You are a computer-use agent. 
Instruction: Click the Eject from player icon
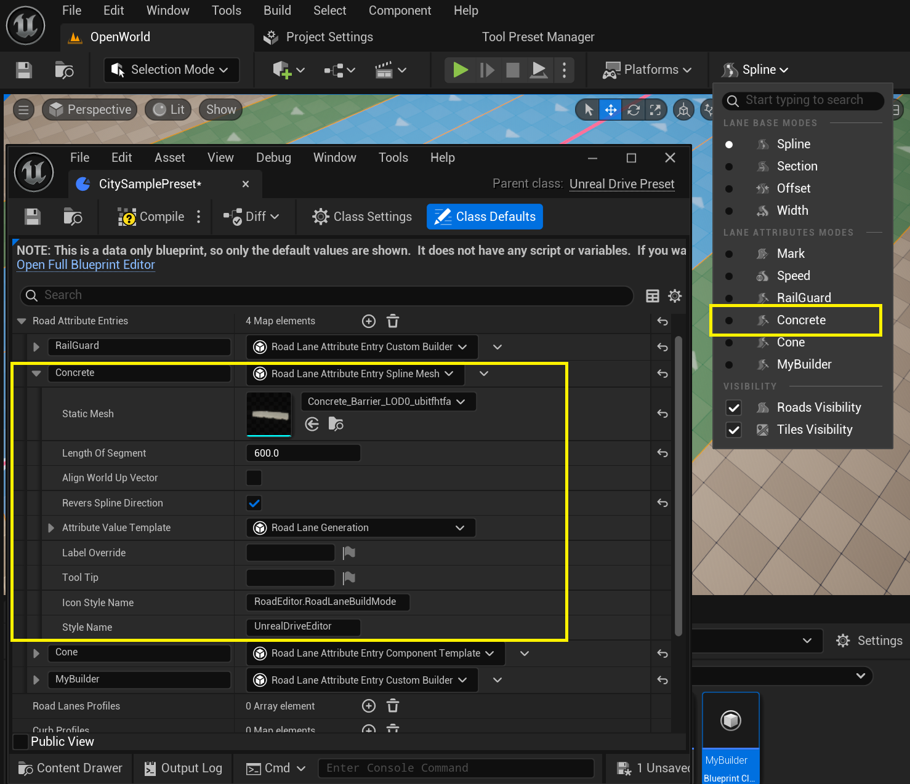[539, 70]
